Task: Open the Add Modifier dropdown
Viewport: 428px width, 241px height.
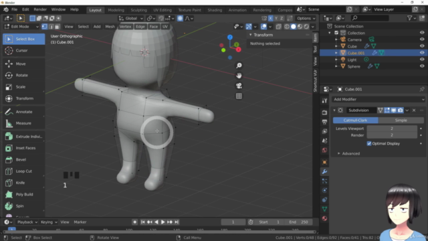Action: point(379,100)
